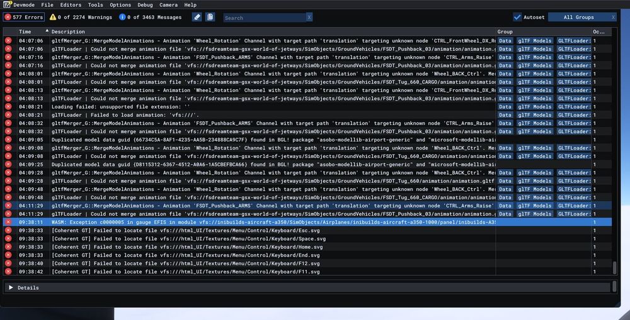Toggle the 577 Errors filter
Screen dimensions: 630x320
point(24,17)
